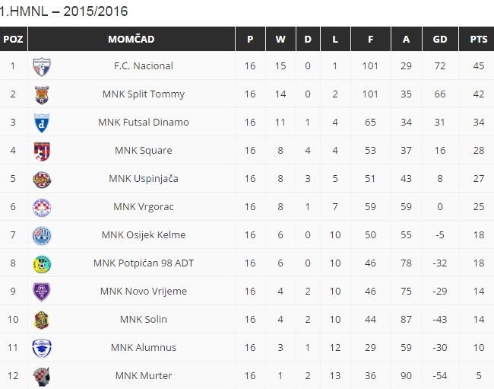The height and width of the screenshot is (389, 494).
Task: Click the MNK Solin team logo
Action: (x=42, y=320)
